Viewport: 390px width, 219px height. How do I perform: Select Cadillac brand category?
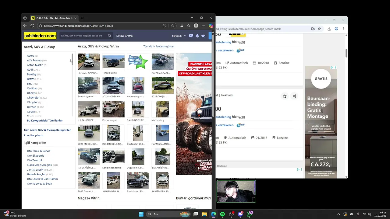tap(32, 89)
